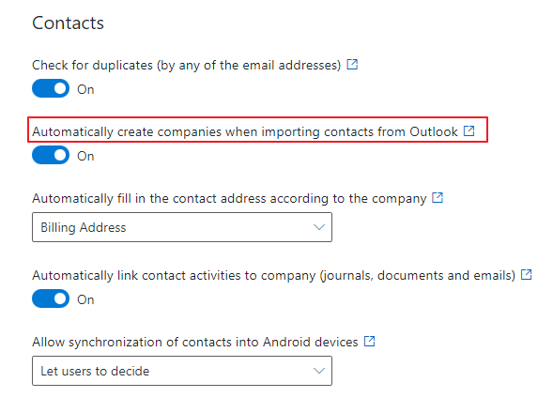Open the Billing Address dropdown
Screen dimensions: 553x413
click(182, 227)
